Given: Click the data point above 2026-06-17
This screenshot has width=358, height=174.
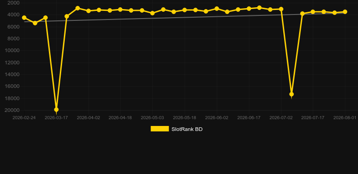Looking at the screenshot, I should click(249, 9).
